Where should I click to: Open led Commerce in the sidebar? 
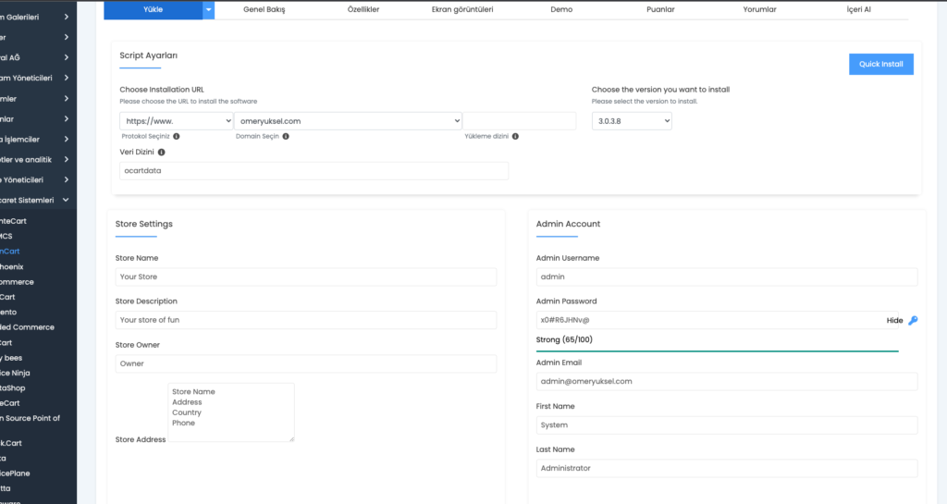click(27, 327)
